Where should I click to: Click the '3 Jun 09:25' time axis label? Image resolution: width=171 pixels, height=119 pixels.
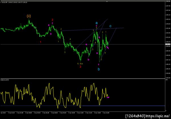tap(64, 113)
